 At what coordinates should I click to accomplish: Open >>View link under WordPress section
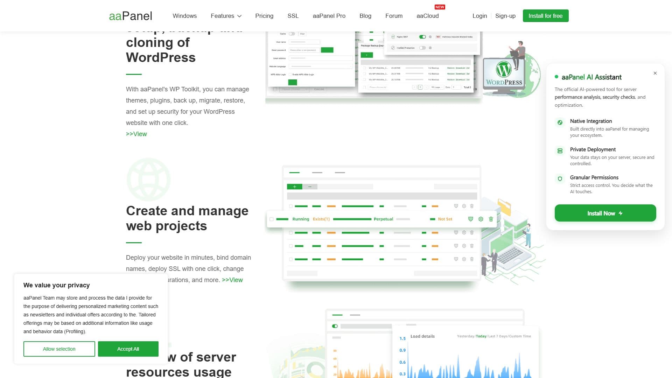(x=136, y=134)
